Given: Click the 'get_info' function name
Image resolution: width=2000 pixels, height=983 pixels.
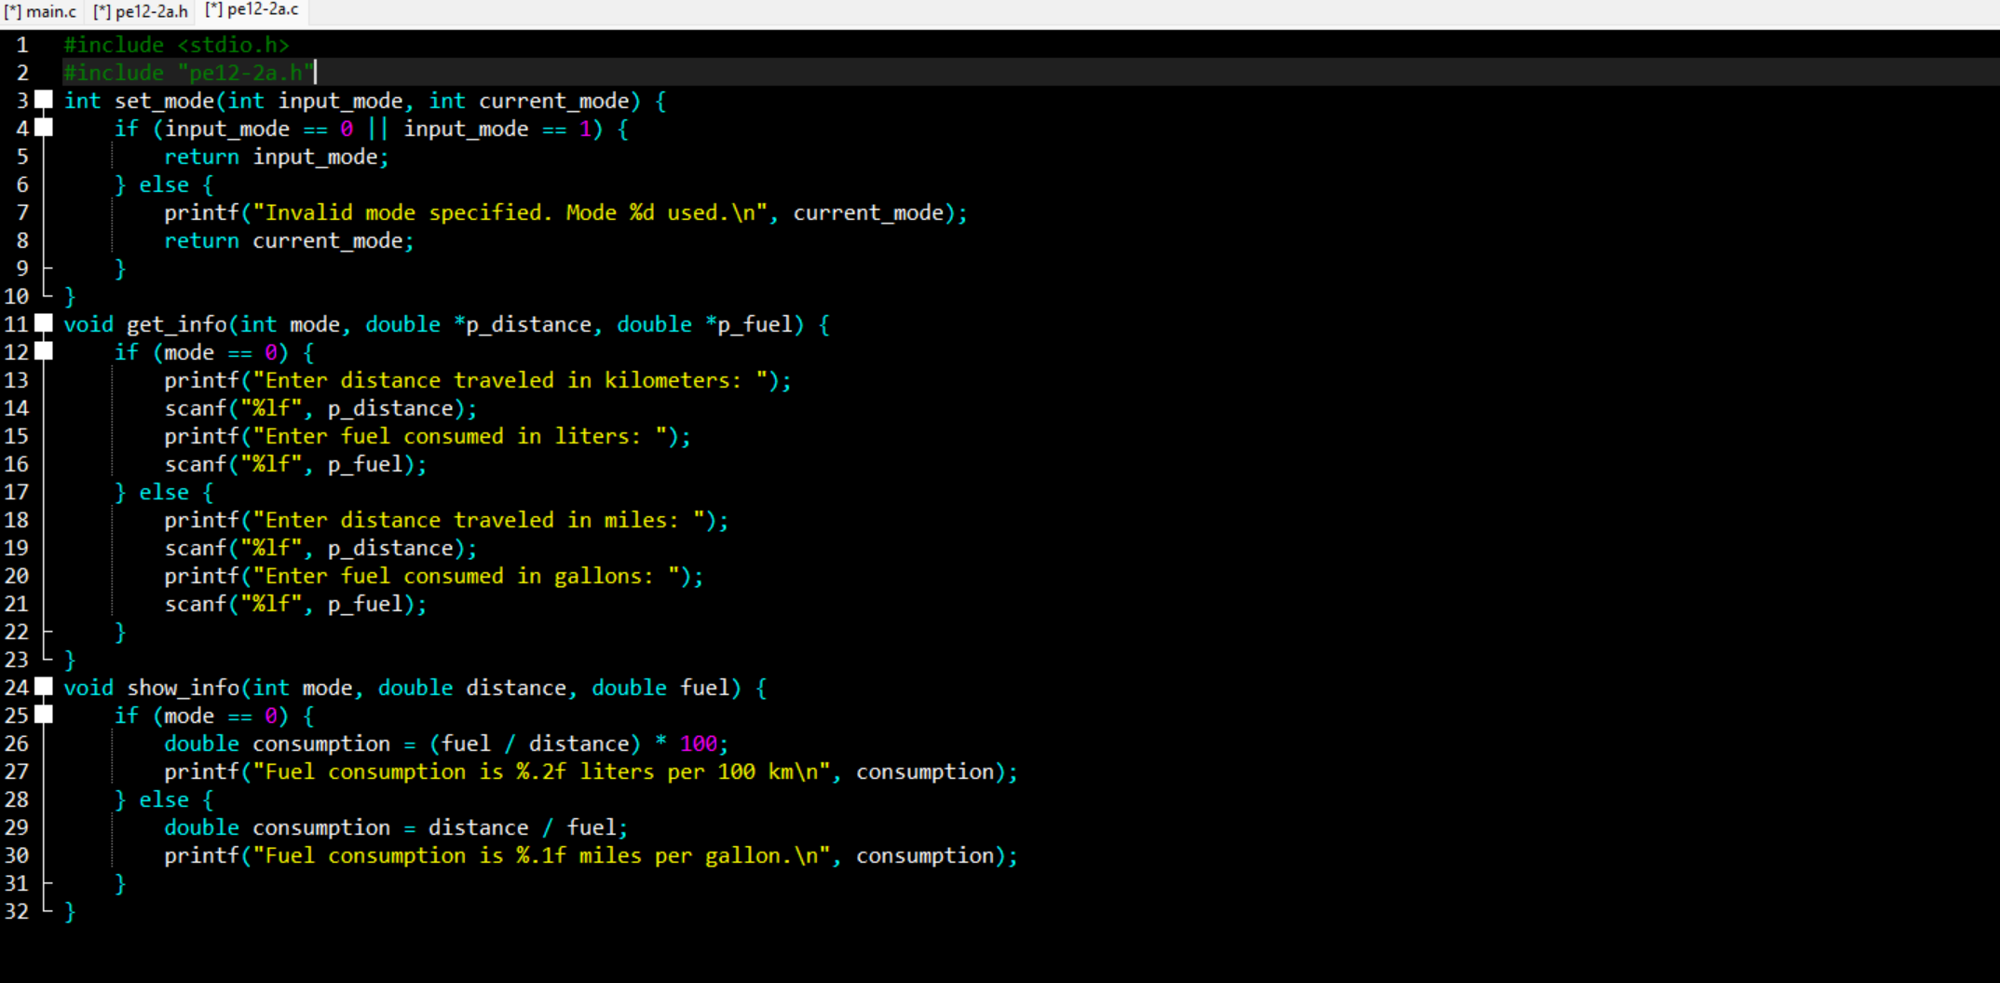Looking at the screenshot, I should [x=177, y=324].
